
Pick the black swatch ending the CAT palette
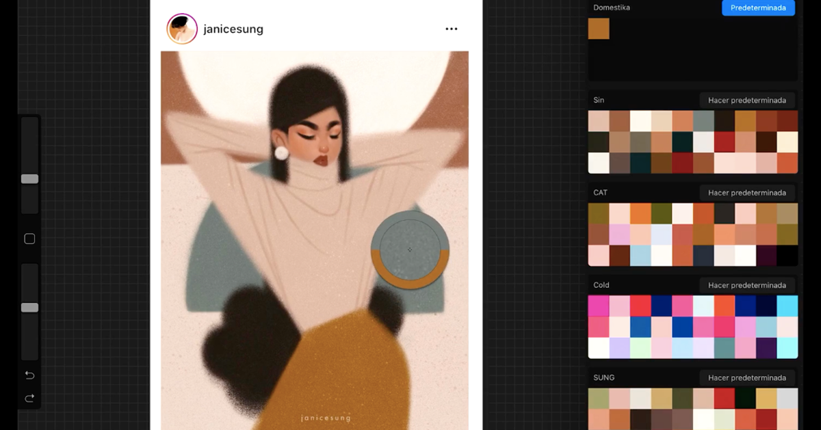[787, 256]
